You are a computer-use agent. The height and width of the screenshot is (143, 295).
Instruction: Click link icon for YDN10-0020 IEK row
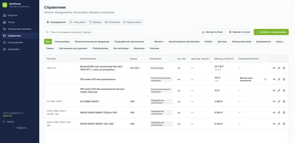tap(274, 90)
